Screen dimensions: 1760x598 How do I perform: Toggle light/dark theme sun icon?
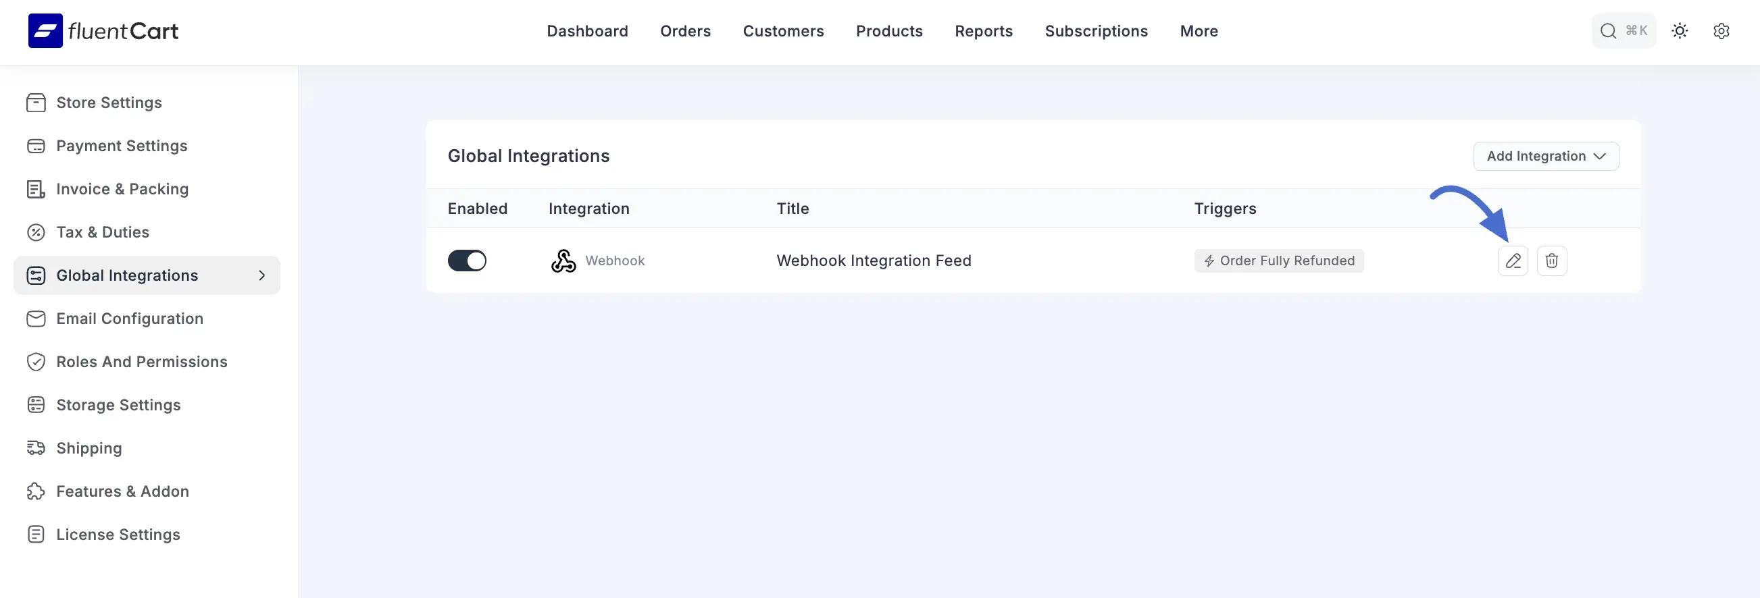1680,31
